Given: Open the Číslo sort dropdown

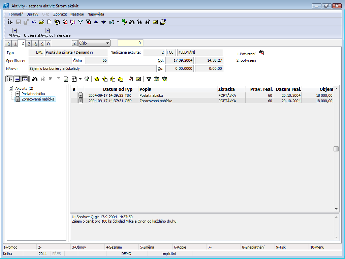Looking at the screenshot, I should pyautogui.click(x=107, y=43).
